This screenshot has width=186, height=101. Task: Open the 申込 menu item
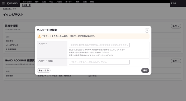click(51, 2)
